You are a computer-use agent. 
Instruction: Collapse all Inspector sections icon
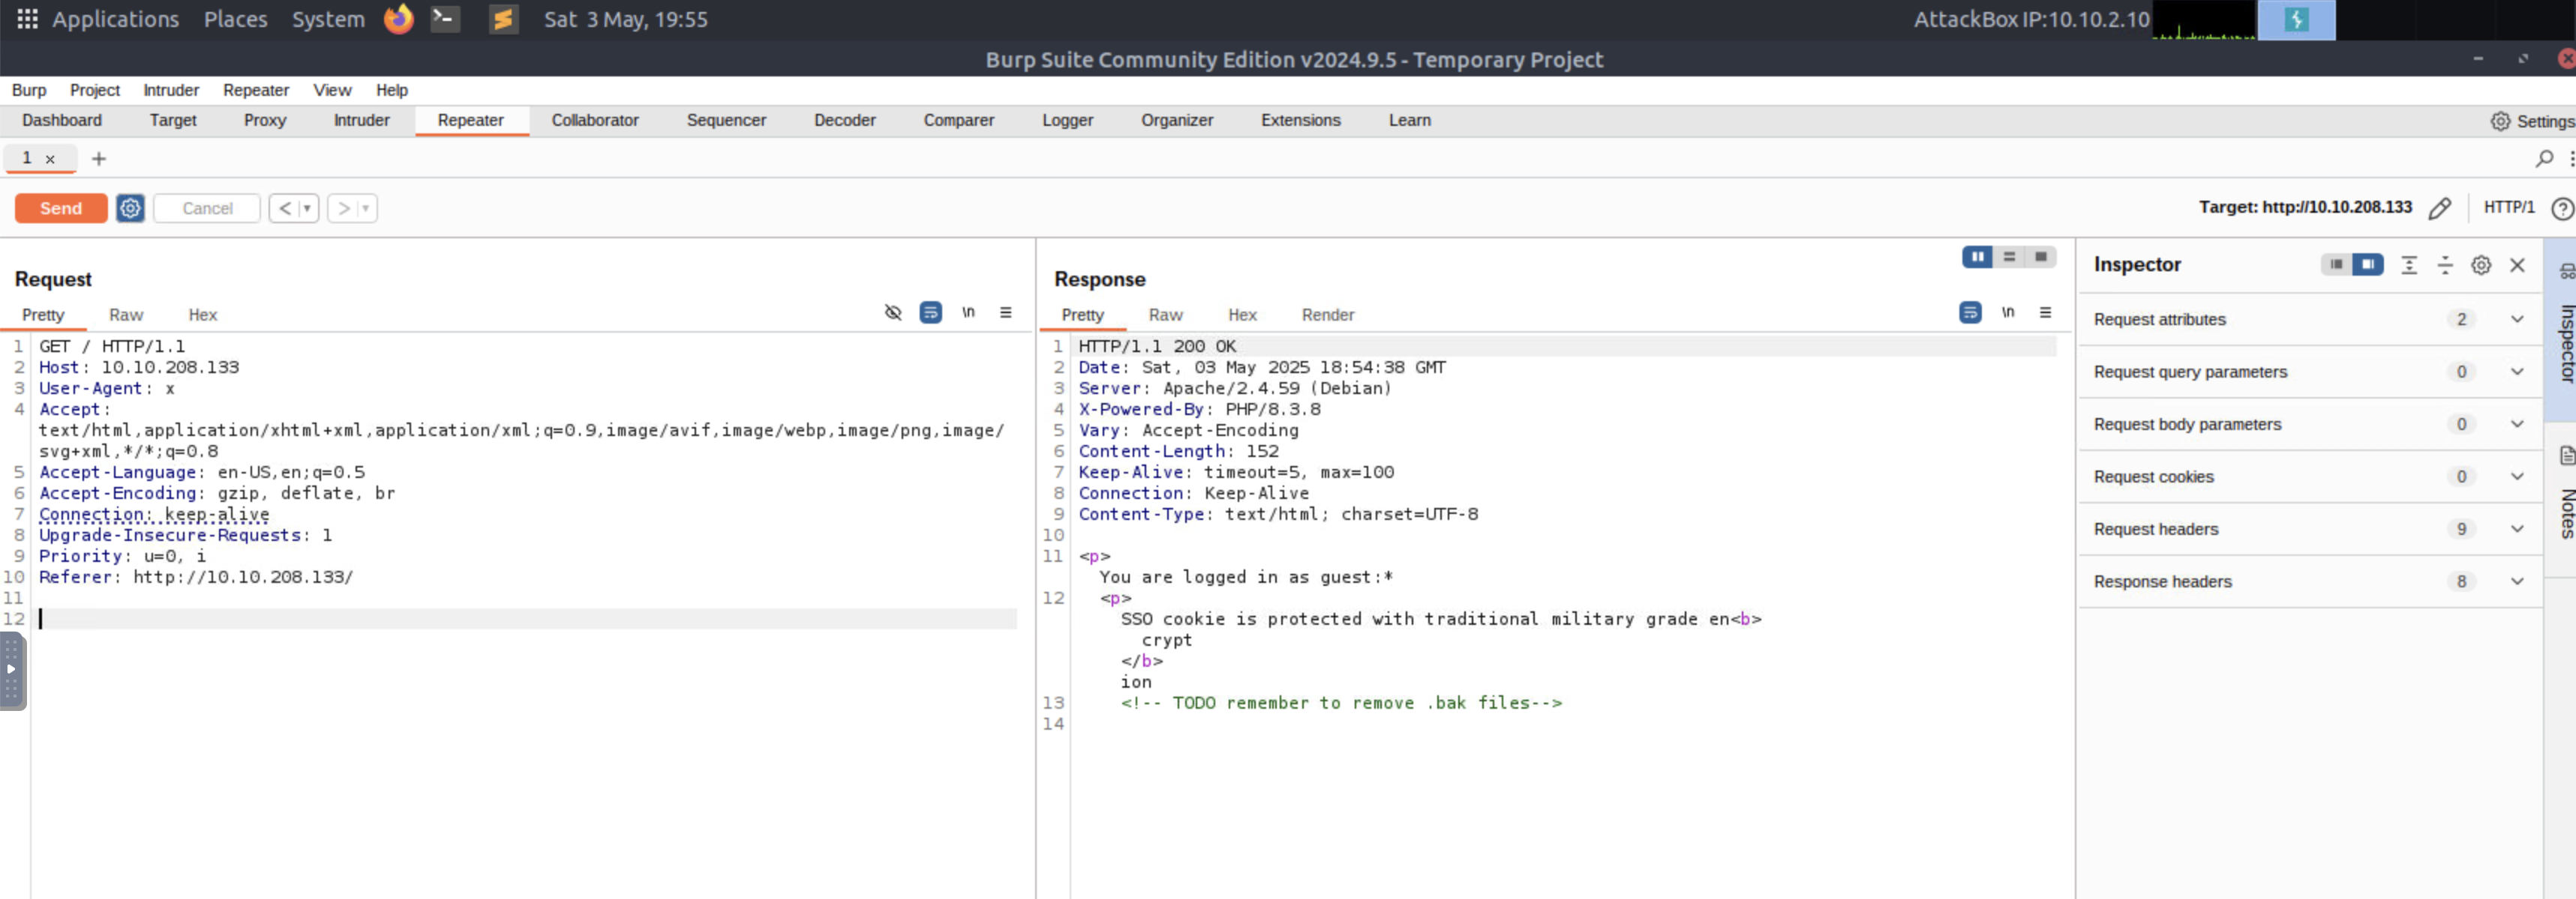click(x=2444, y=264)
